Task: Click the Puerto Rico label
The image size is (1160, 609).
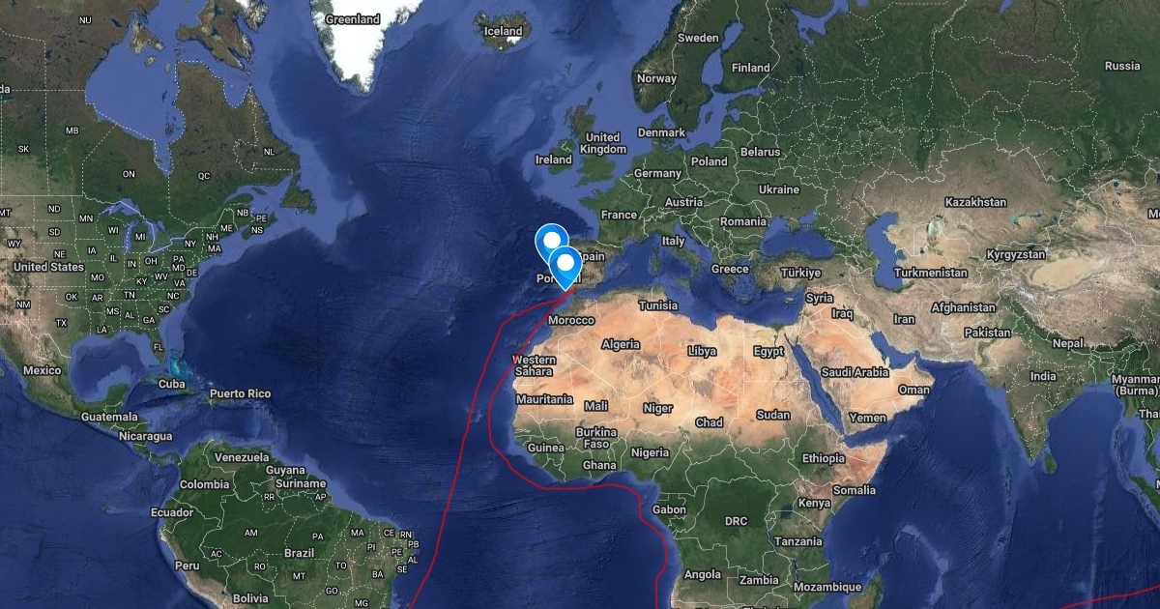Action: coord(240,393)
